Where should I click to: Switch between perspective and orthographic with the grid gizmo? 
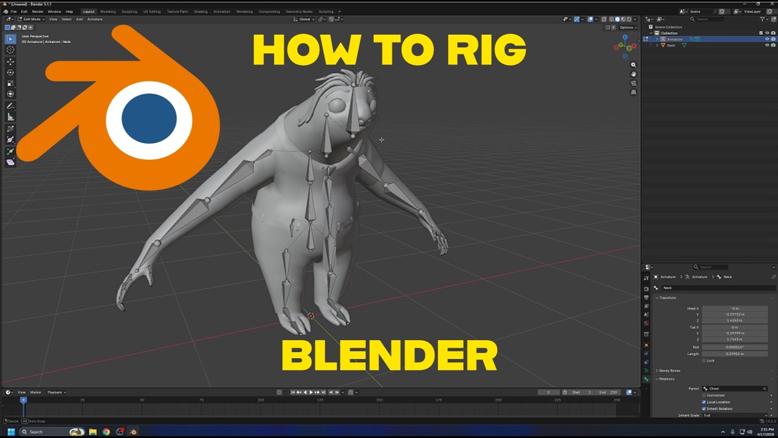633,92
